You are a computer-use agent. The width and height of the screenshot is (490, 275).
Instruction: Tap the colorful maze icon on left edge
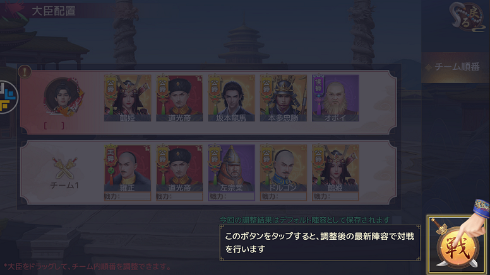tap(8, 97)
